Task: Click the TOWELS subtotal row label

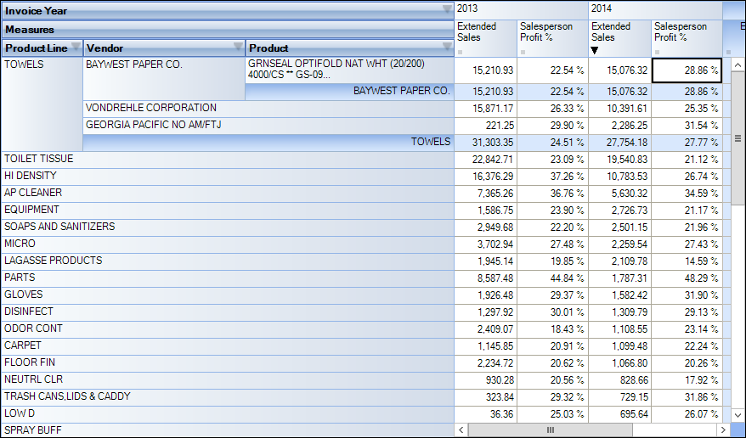Action: (268, 143)
